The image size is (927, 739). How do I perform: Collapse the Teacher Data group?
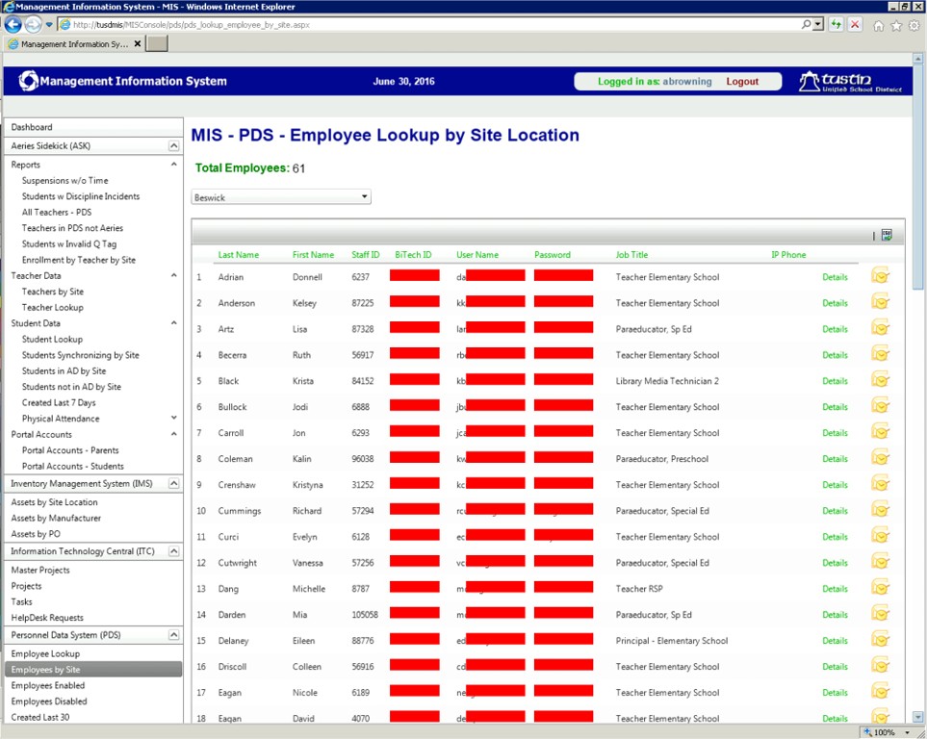[174, 275]
